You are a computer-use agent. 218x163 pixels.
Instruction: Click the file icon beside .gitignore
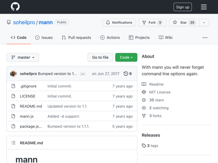point(13,86)
